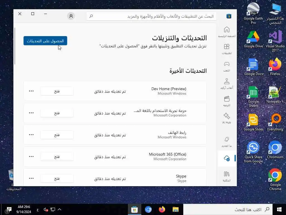Viewport: 286px width, 215px height.
Task: Open the Entertainment section in the sidebar
Action: (x=227, y=101)
